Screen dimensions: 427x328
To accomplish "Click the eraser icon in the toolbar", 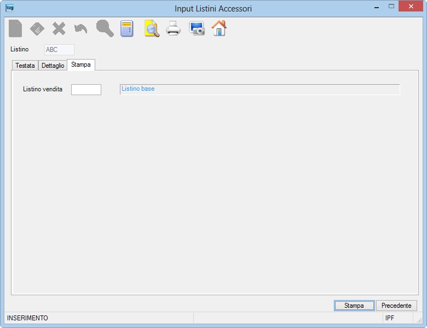I will pos(37,29).
